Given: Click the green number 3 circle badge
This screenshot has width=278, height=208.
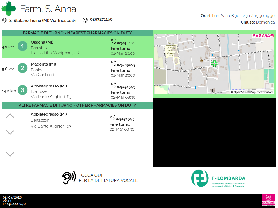Looking at the screenshot, I should point(23,90).
